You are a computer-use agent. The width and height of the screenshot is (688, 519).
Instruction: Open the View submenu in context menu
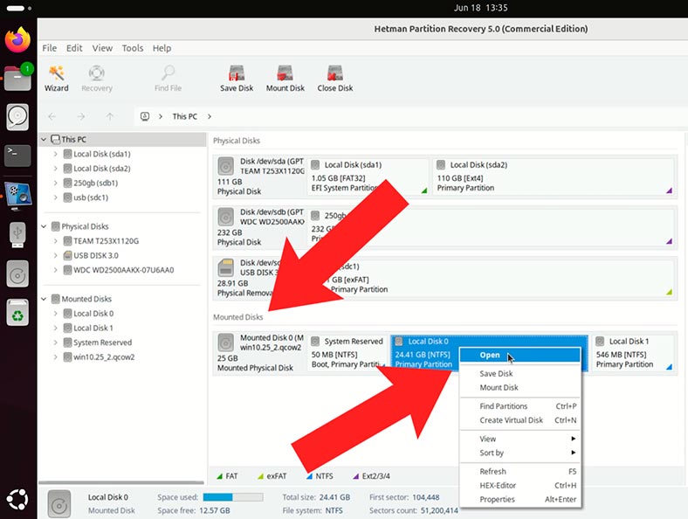[x=520, y=439]
